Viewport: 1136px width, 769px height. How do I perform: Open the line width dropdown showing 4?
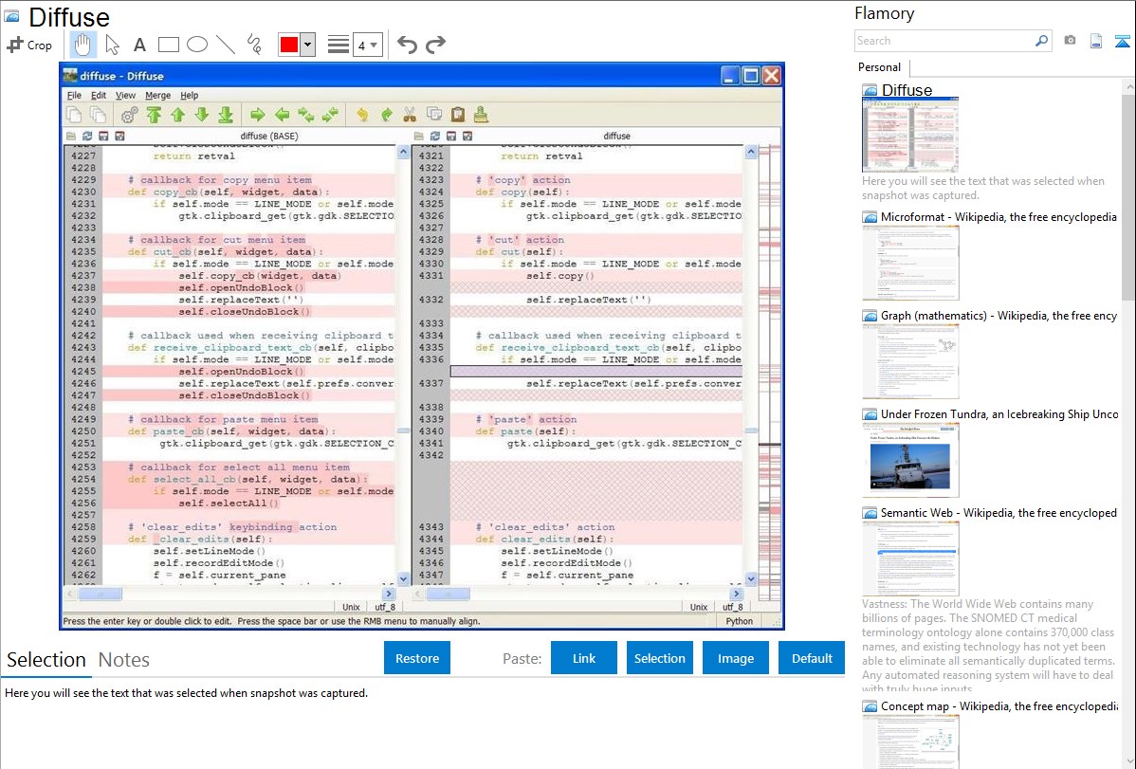(367, 45)
